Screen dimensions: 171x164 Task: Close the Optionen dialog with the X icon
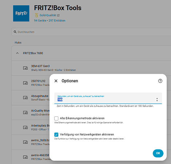(56, 81)
